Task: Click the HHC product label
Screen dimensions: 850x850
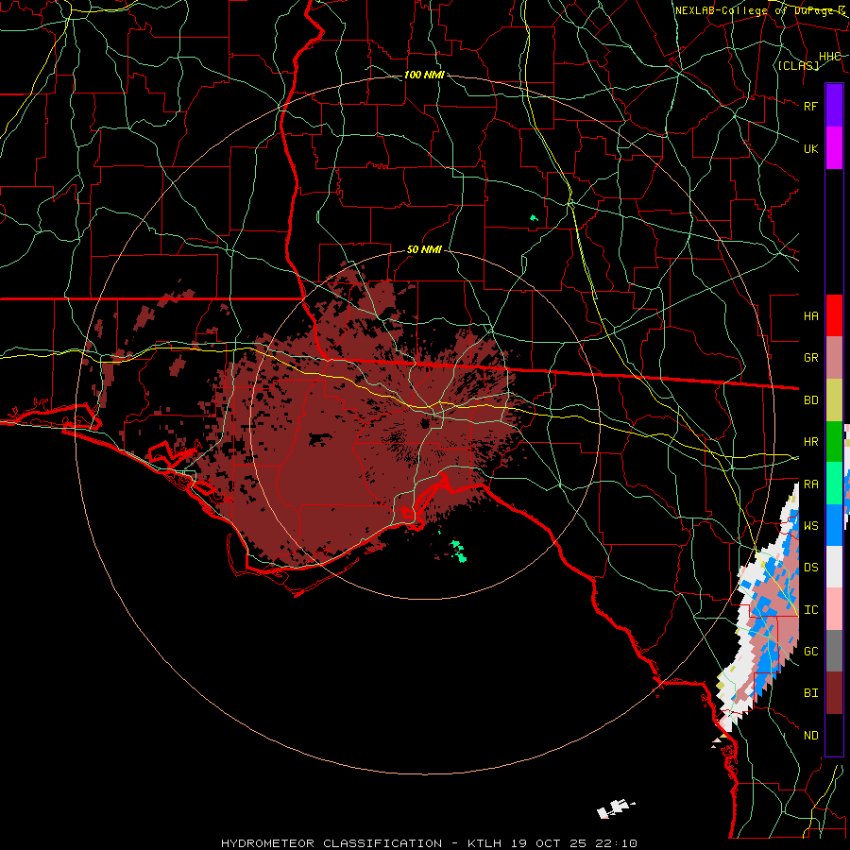Action: 830,57
